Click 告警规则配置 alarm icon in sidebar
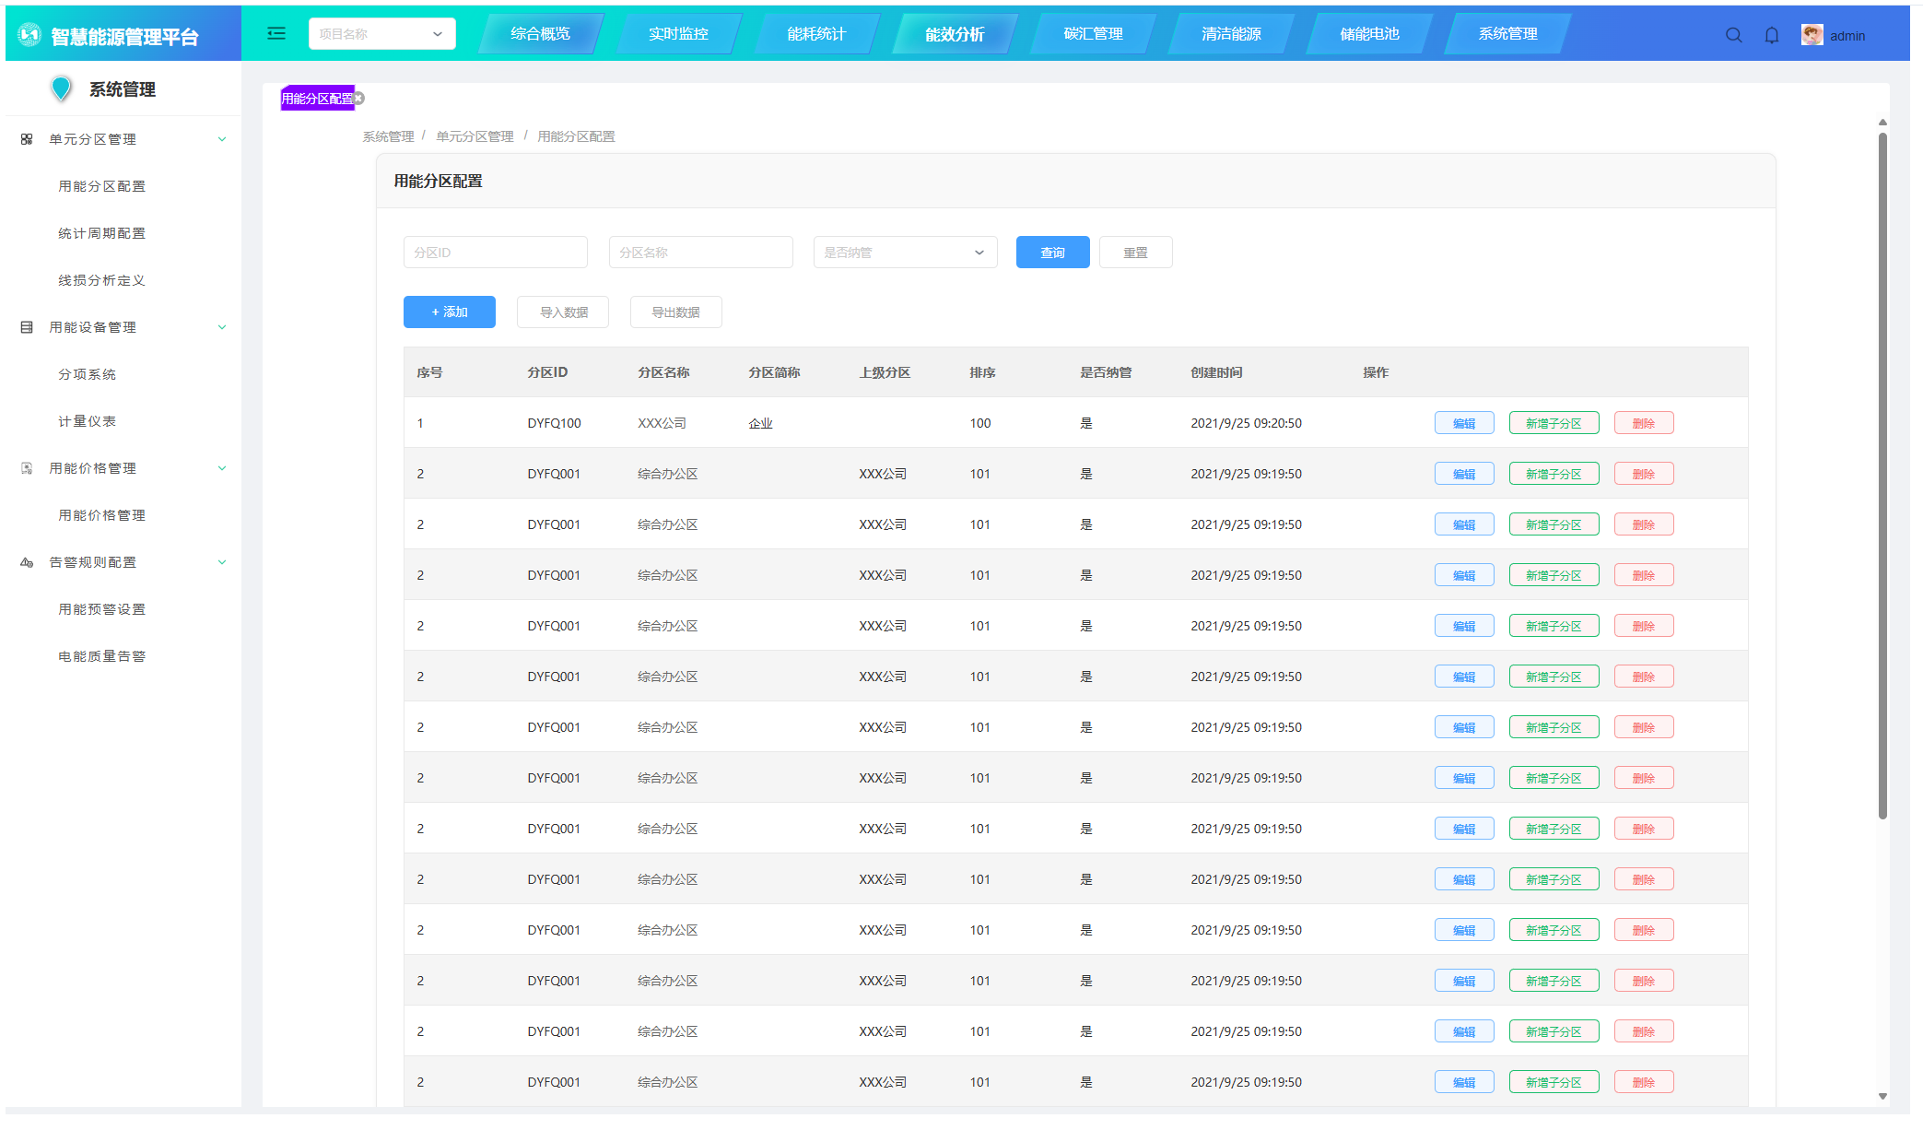Viewport: 1923px width, 1130px height. (27, 562)
